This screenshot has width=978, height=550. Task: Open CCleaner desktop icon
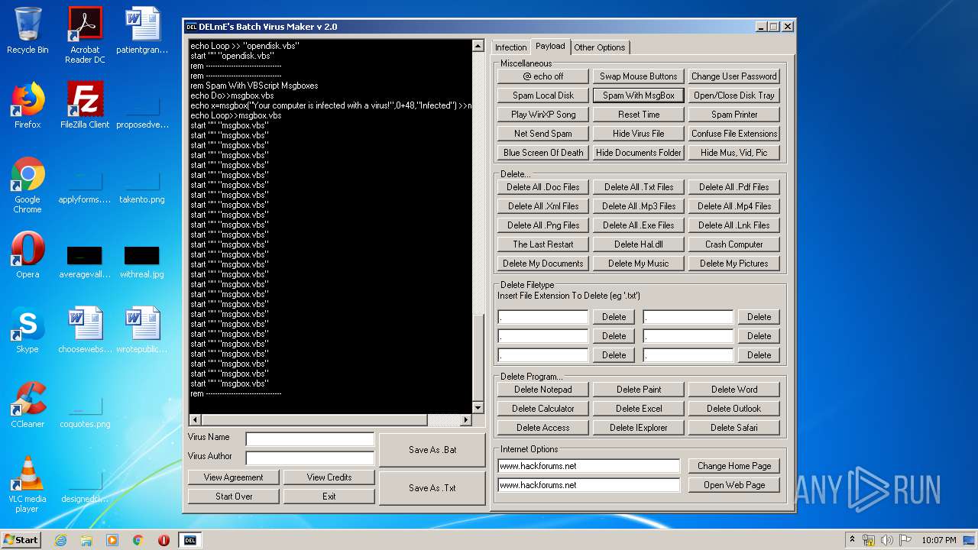pos(28,405)
